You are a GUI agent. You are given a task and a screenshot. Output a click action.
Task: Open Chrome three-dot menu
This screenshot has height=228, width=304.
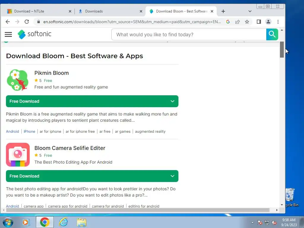(278, 22)
